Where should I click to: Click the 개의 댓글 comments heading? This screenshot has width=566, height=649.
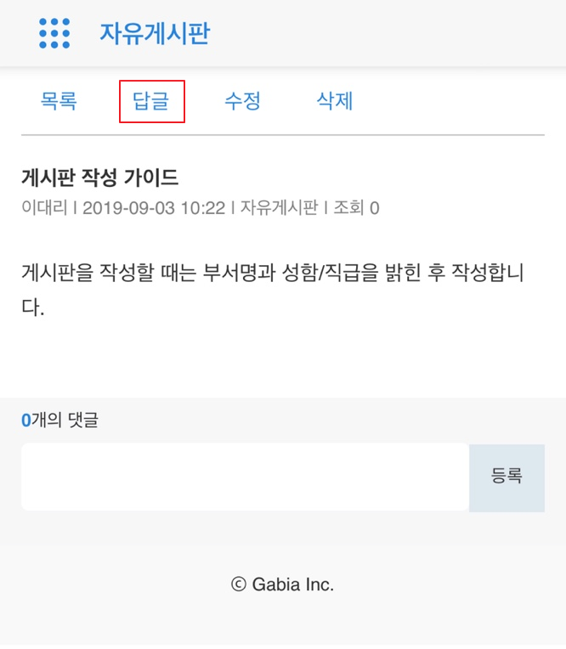tap(65, 420)
